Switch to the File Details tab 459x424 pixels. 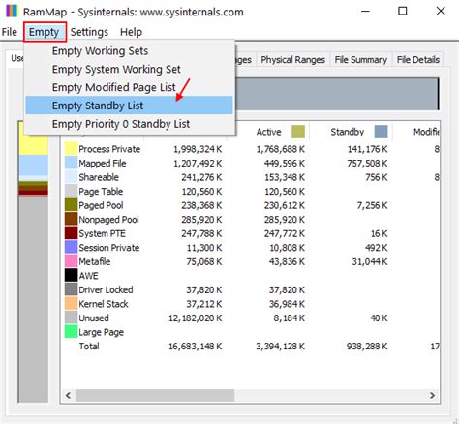coord(418,60)
